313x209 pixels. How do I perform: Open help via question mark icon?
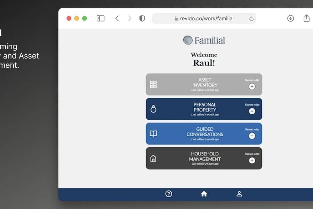[x=169, y=194]
